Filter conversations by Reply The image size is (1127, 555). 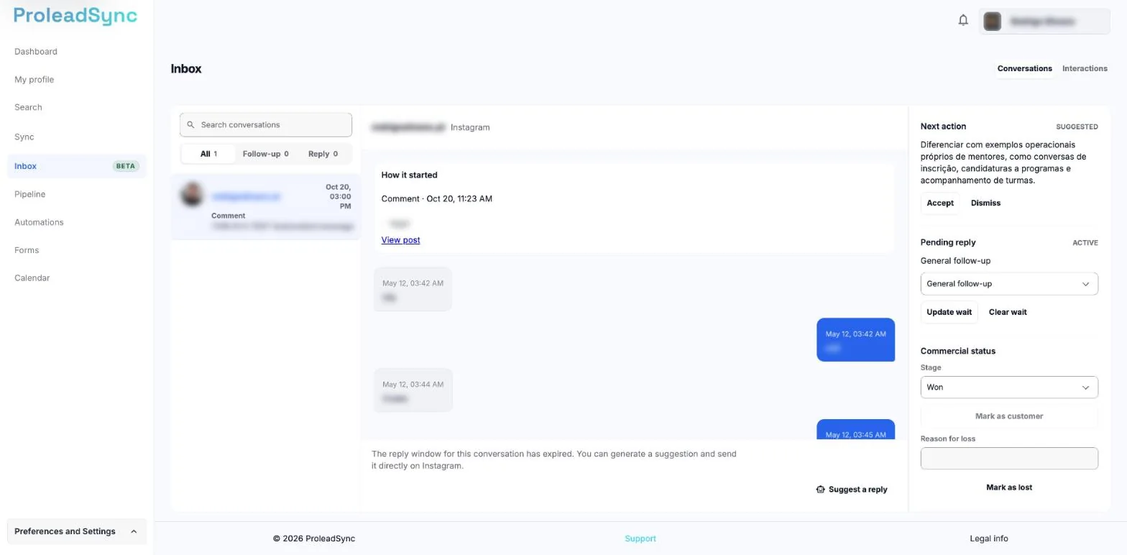tap(323, 154)
